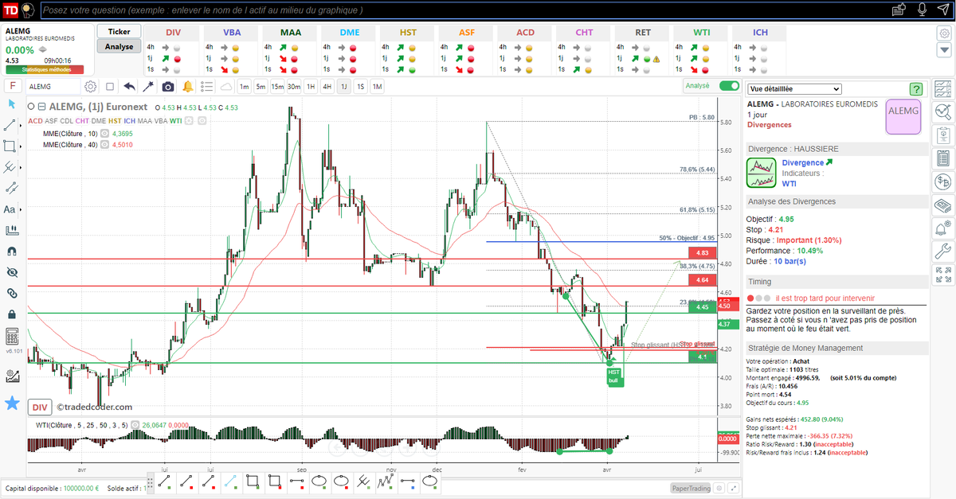Toggle visibility of MME 10 moving average
Viewport: 956px width, 499px height.
(106, 134)
